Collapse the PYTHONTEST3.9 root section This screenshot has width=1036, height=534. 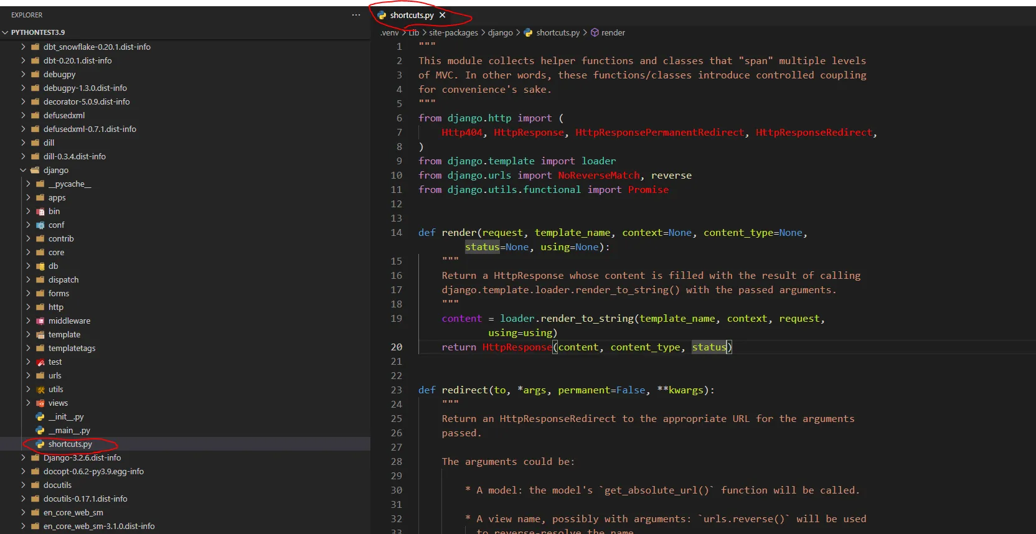coord(6,32)
